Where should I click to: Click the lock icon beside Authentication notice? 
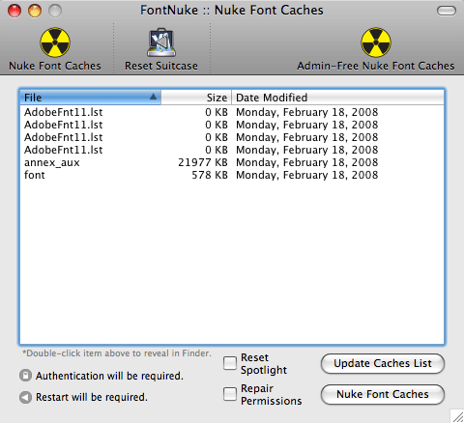(25, 376)
